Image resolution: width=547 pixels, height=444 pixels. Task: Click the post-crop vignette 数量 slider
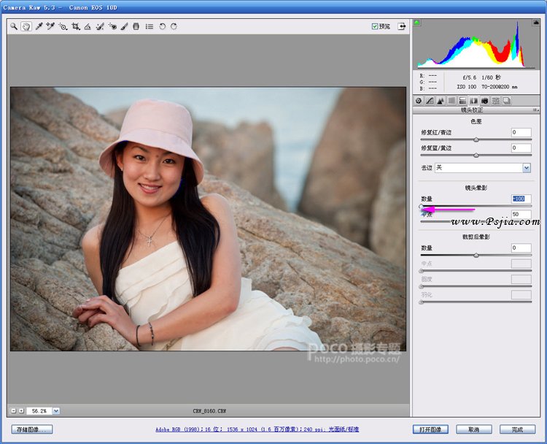[x=476, y=255]
